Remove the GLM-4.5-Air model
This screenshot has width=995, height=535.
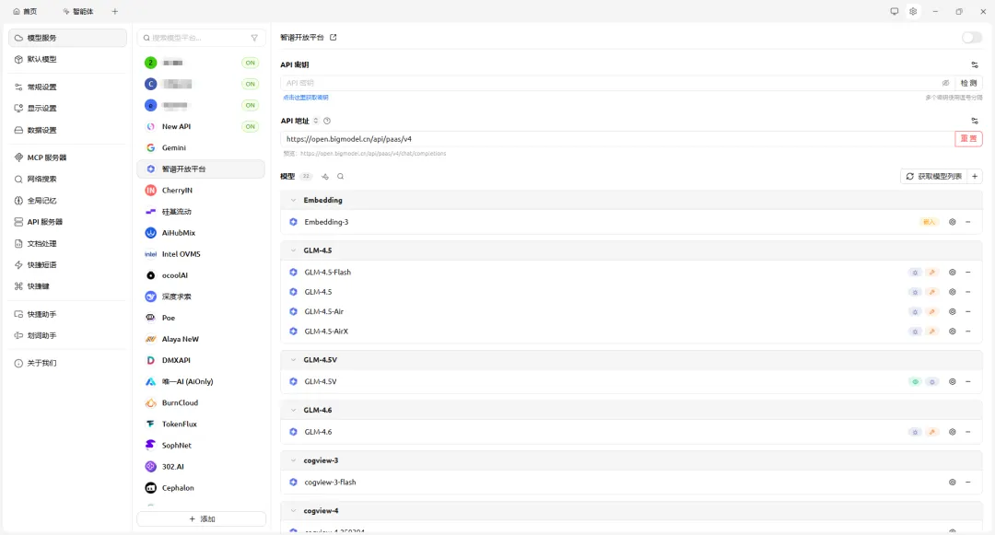point(968,311)
